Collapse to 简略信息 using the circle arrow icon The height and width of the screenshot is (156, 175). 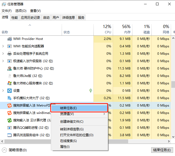tap(4, 150)
